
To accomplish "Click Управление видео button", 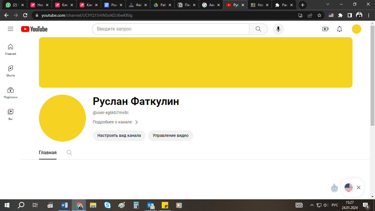I will 171,136.
